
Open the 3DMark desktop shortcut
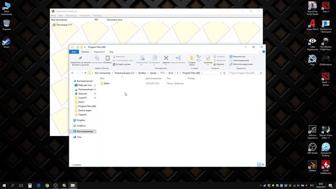click(x=312, y=166)
